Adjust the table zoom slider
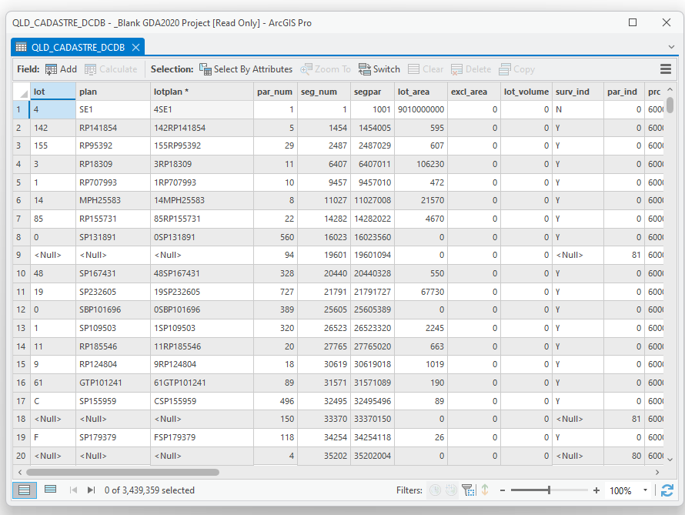 tap(549, 490)
